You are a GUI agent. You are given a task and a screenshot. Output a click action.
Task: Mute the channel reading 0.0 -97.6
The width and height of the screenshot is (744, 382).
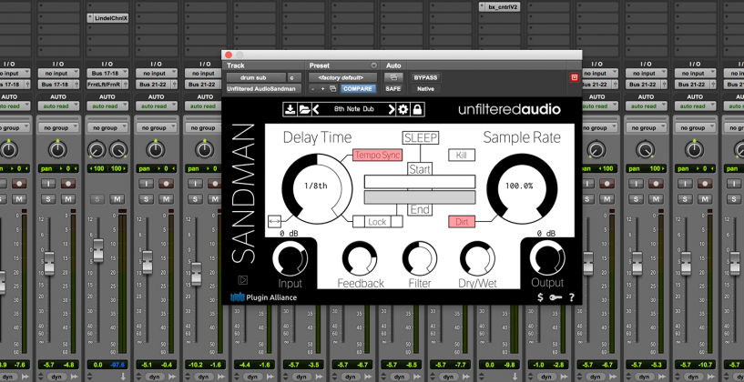(x=117, y=199)
